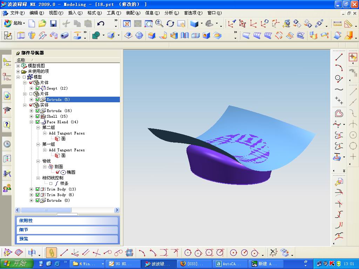Expand the 细节 panel
The image size is (359, 269).
67,230
